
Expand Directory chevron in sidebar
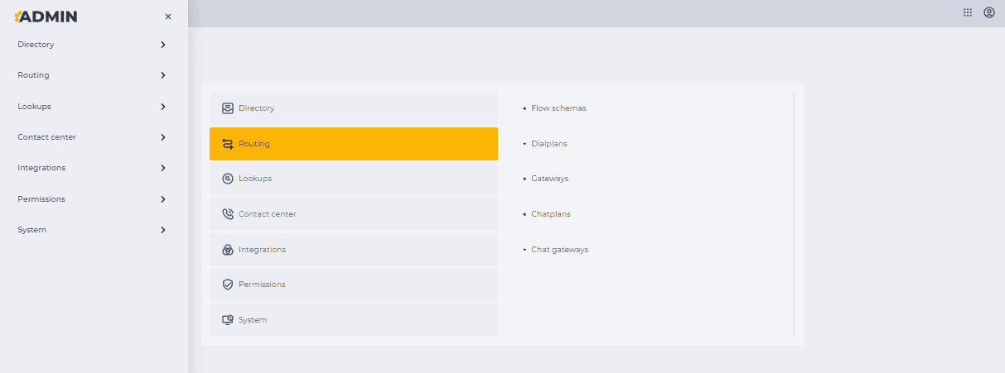163,45
